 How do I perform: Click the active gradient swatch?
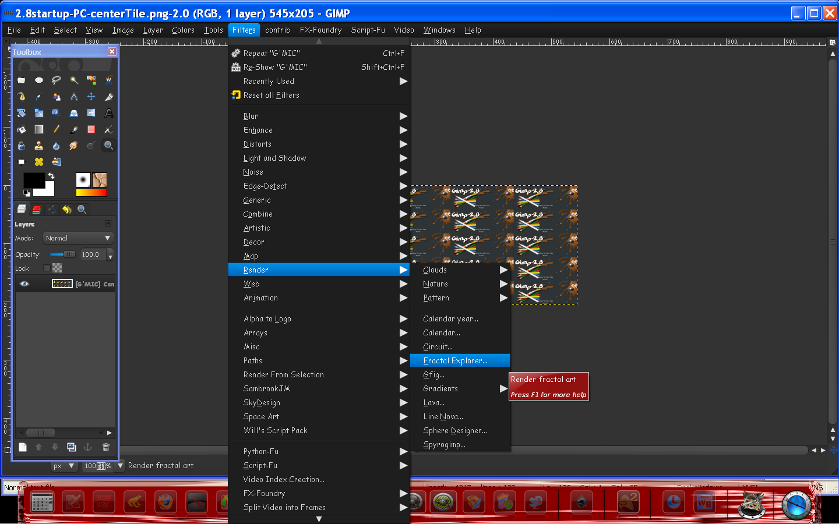pyautogui.click(x=91, y=193)
